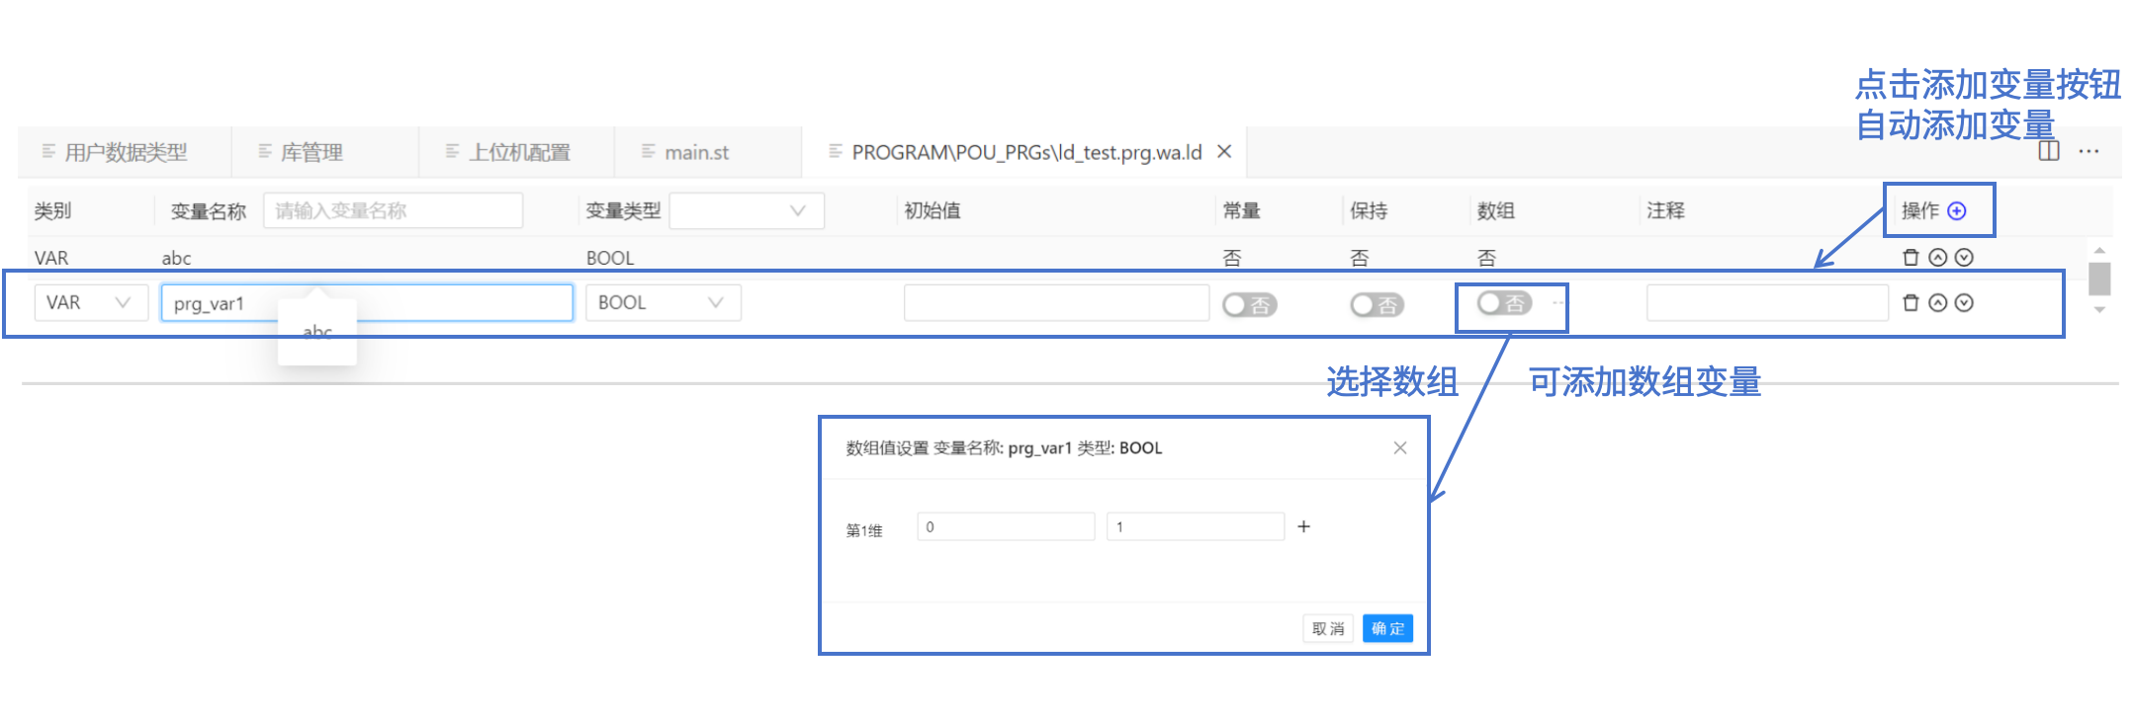Click scrollbar up arrow

[x=2099, y=250]
